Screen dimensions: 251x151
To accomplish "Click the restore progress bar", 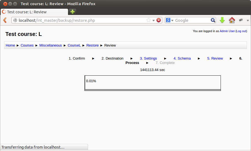I will (153, 83).
